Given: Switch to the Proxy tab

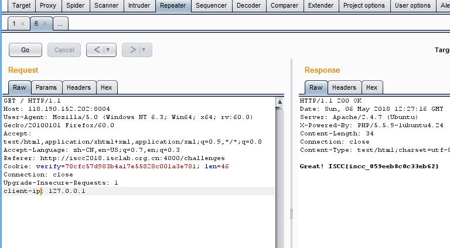Looking at the screenshot, I should click(x=48, y=5).
